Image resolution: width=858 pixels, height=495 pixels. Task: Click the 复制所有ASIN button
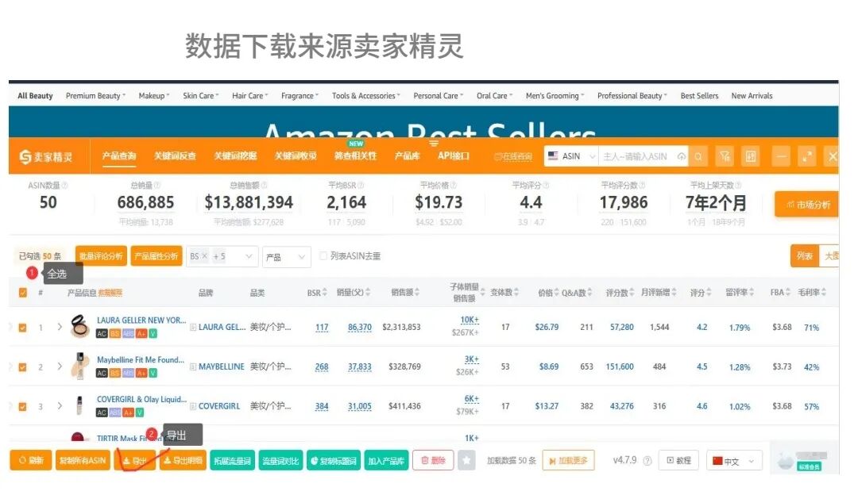coord(82,461)
